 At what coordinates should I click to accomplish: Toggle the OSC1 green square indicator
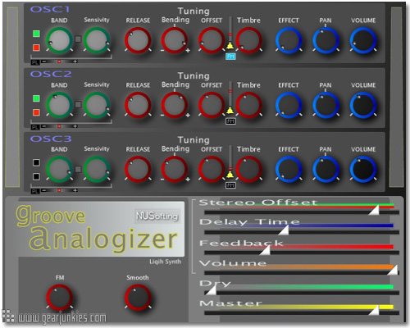[x=36, y=34]
